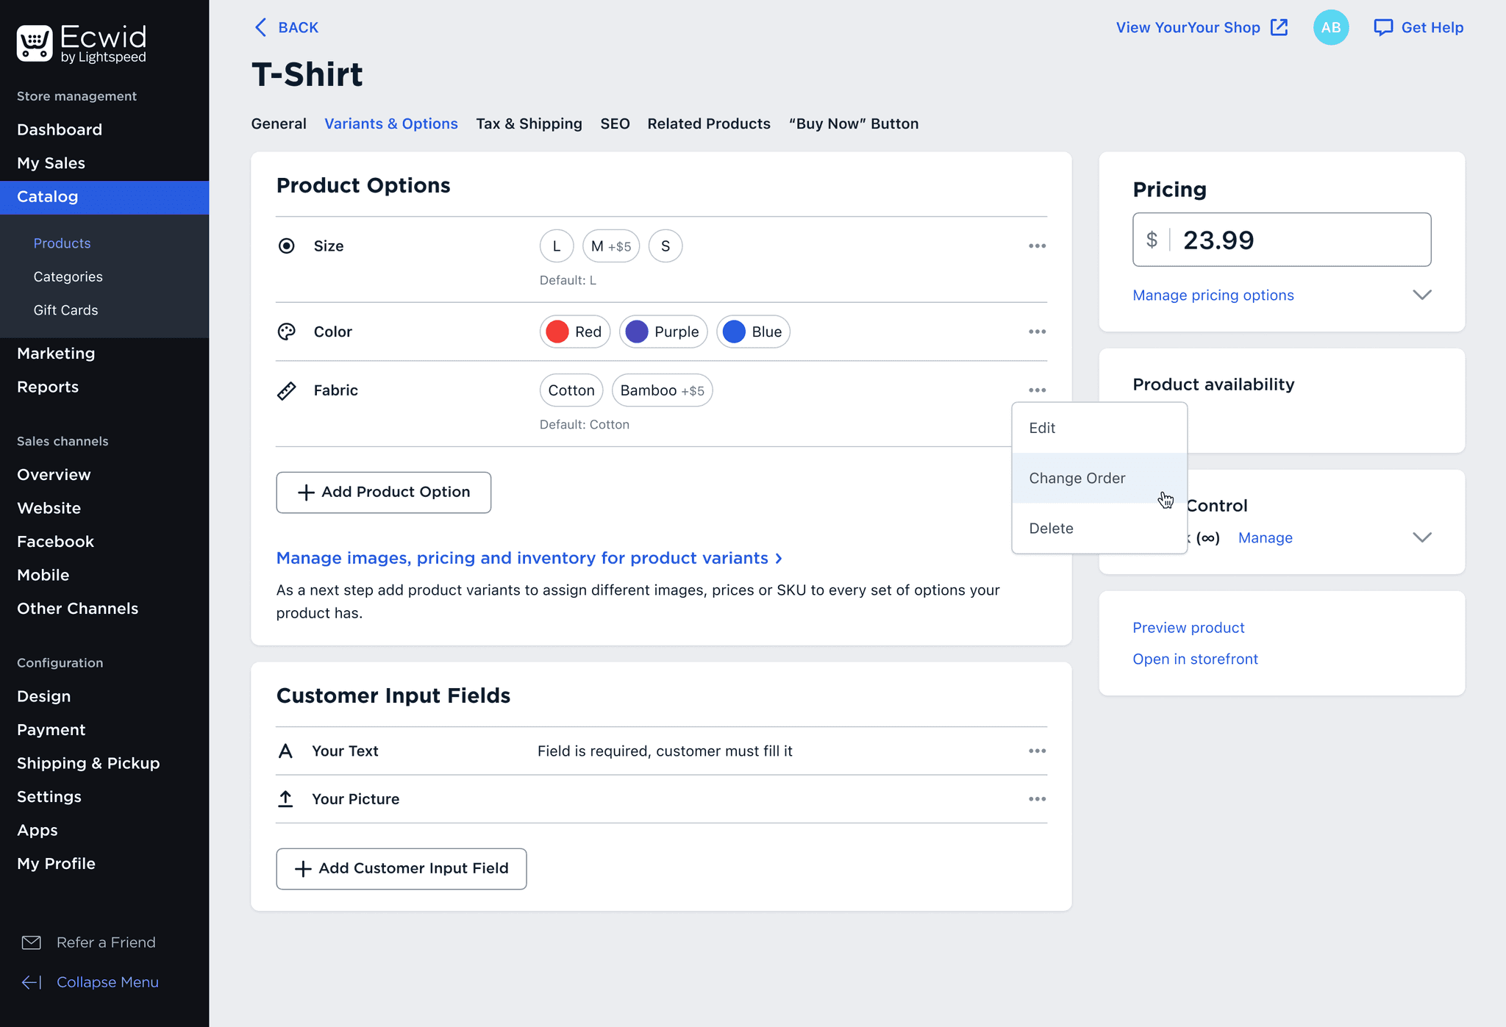The image size is (1506, 1027).
Task: Click the Get Help chat icon
Action: (x=1383, y=28)
